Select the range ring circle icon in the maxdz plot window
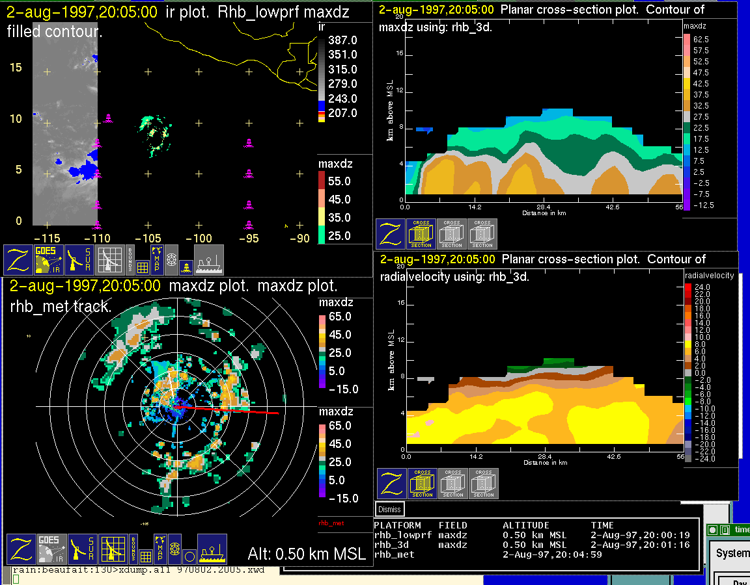The height and width of the screenshot is (585, 750). (x=189, y=556)
